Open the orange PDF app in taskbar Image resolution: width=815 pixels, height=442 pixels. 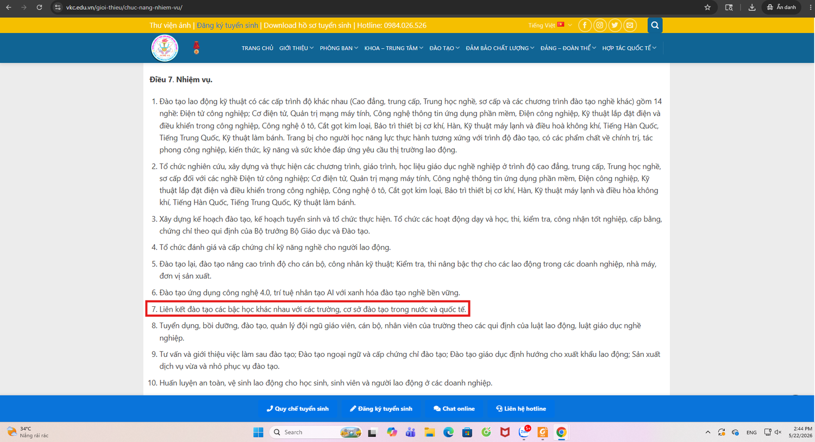pos(542,432)
